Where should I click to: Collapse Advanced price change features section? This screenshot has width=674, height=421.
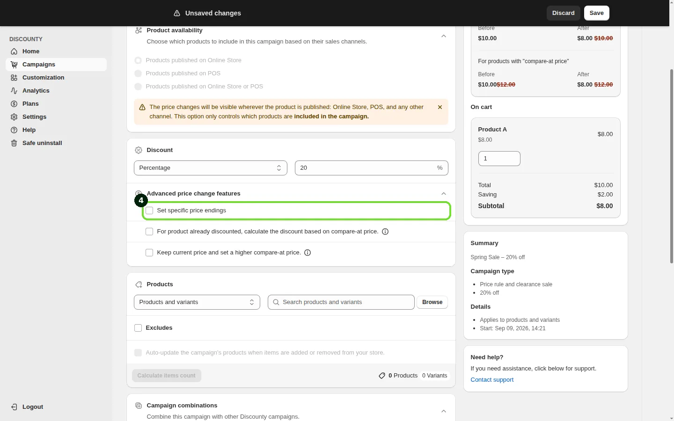pyautogui.click(x=444, y=194)
